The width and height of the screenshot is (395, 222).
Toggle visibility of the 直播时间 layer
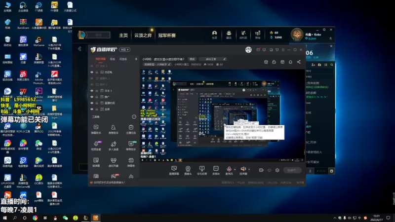click(92, 103)
